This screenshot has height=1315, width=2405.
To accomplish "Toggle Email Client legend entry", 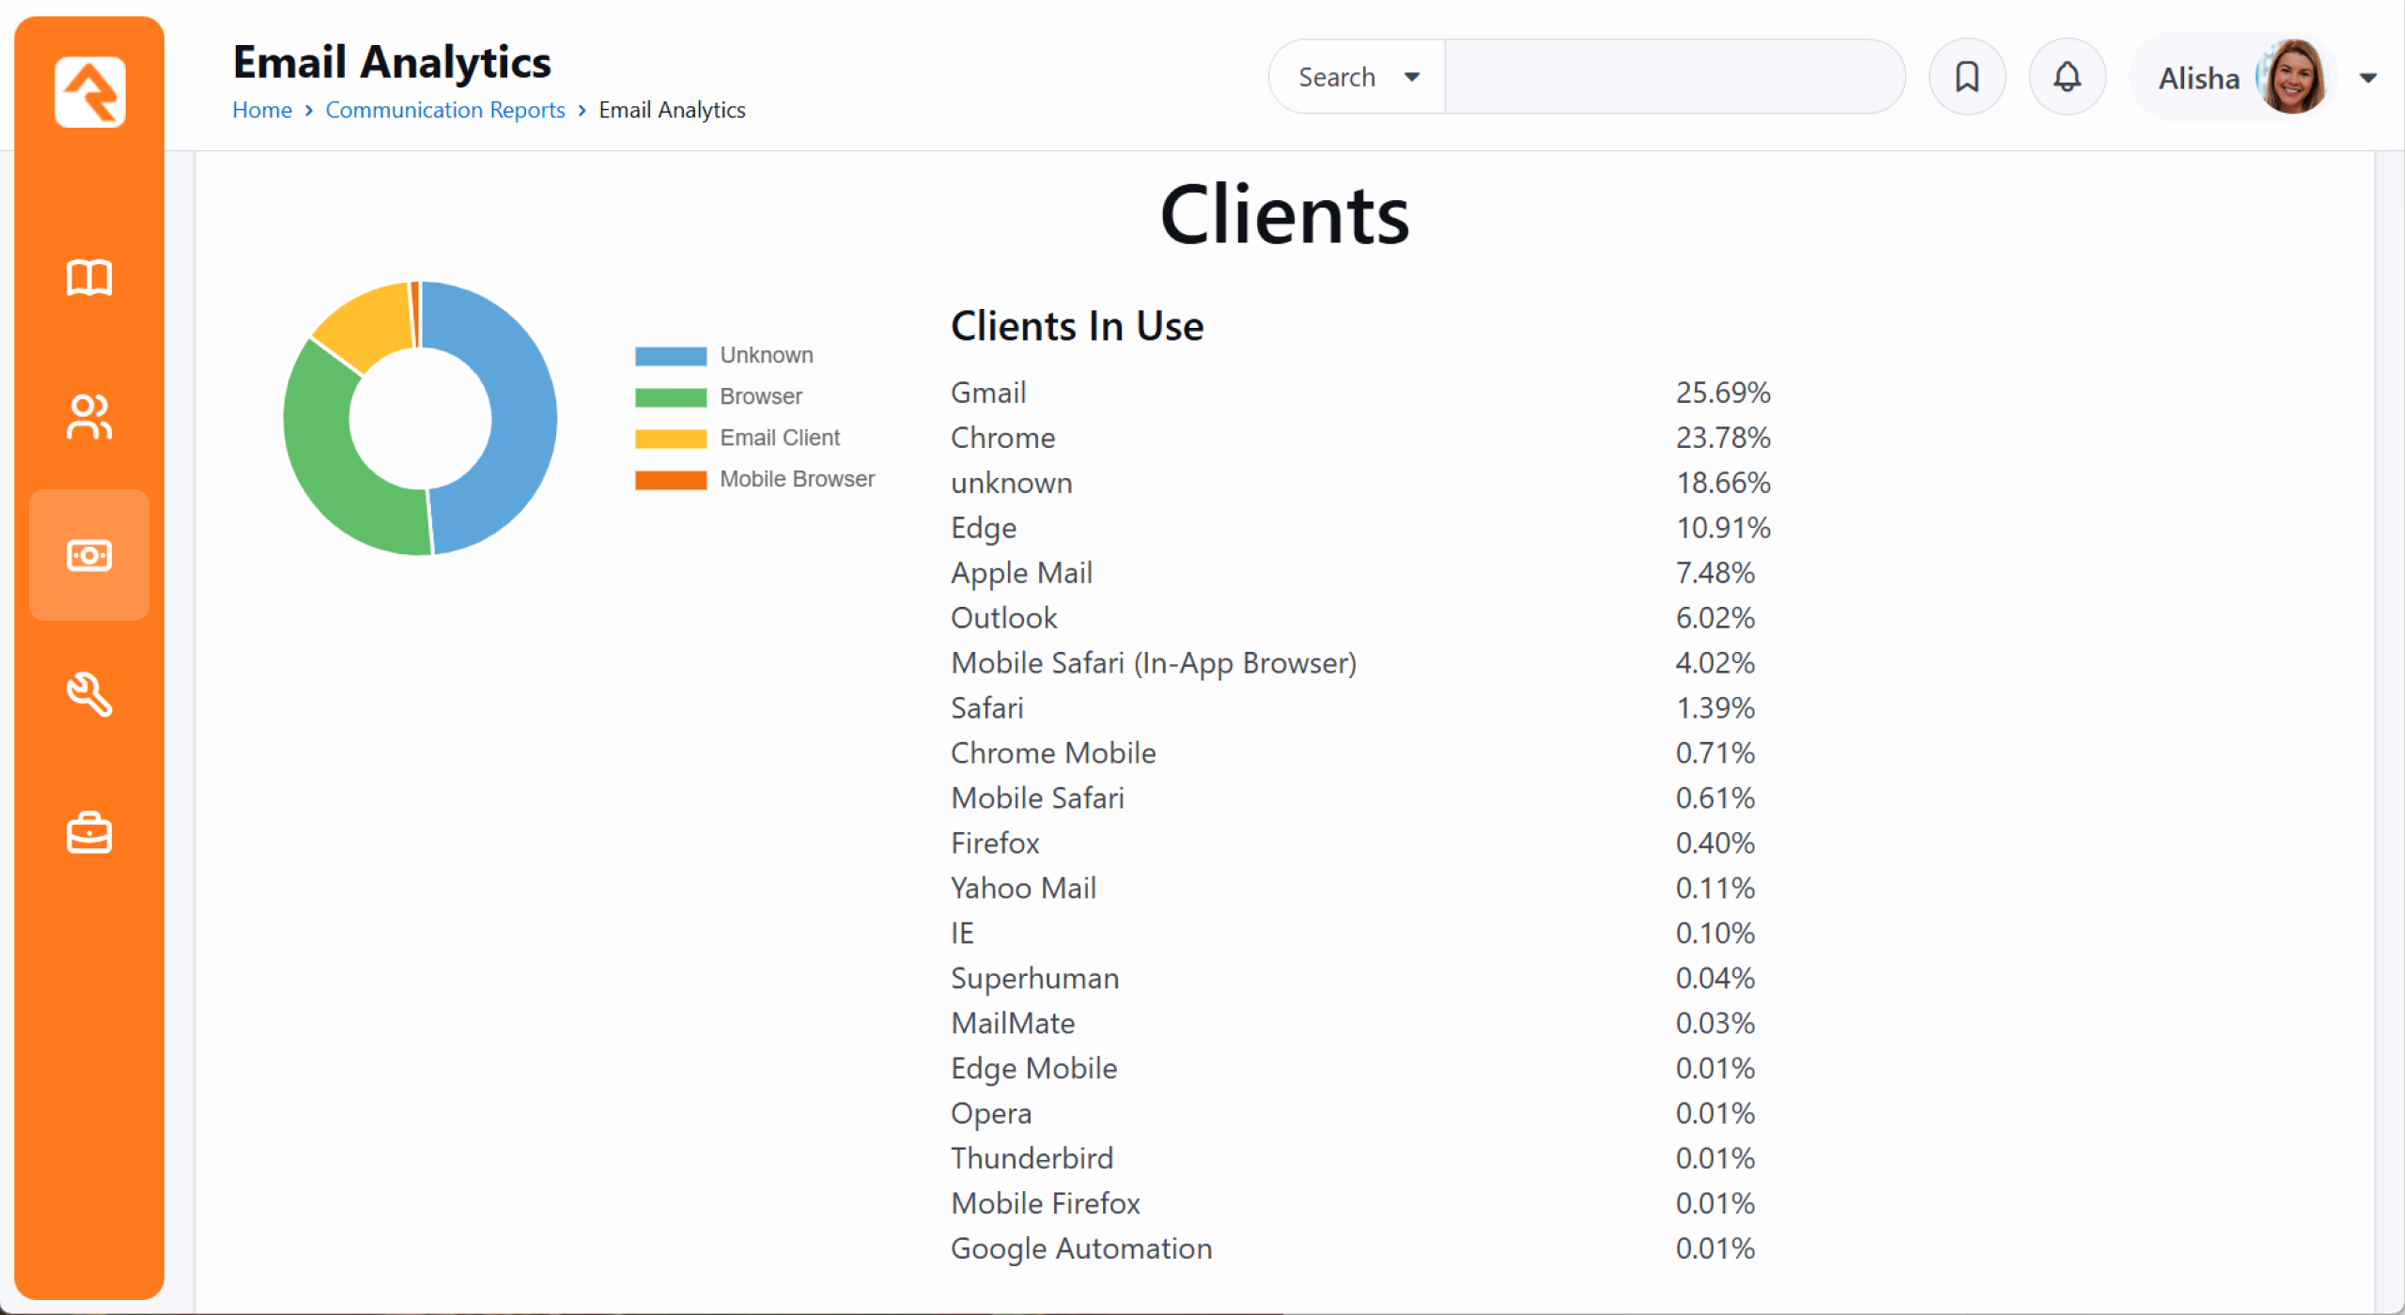I will [x=779, y=438].
